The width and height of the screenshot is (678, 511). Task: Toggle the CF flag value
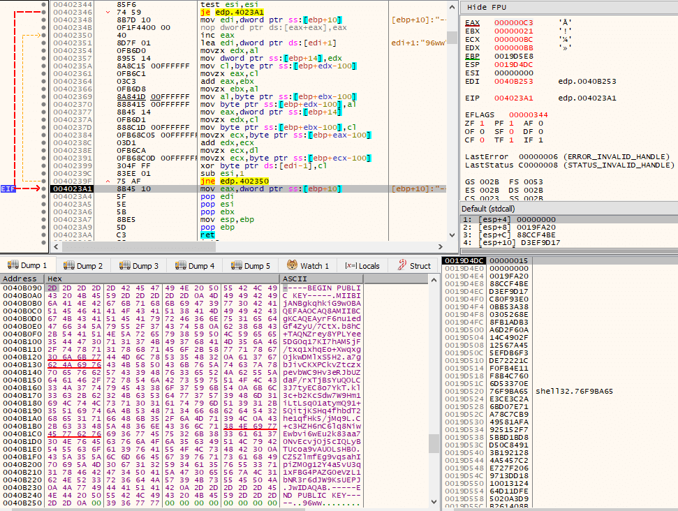pos(482,140)
